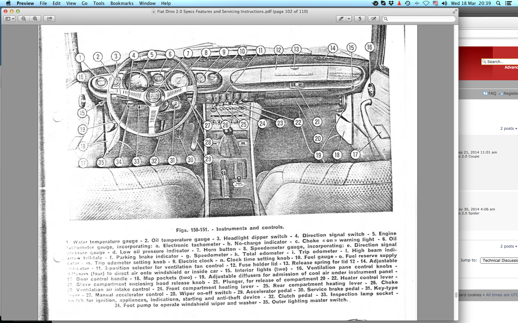Image resolution: width=518 pixels, height=323 pixels.
Task: Click the Preview toolbar search field
Action: 419,19
